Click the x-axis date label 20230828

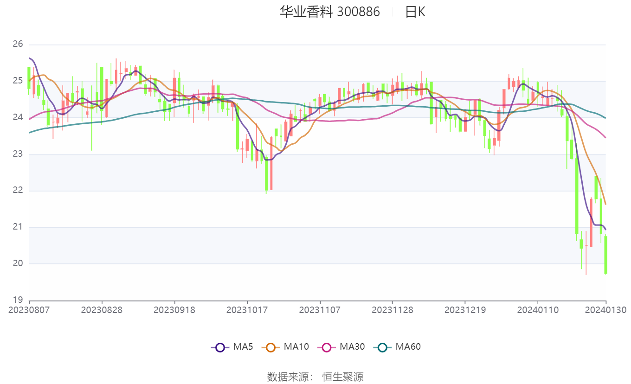(102, 310)
